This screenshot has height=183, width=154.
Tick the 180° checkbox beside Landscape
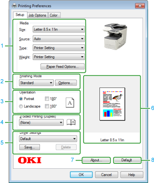tap(47, 106)
